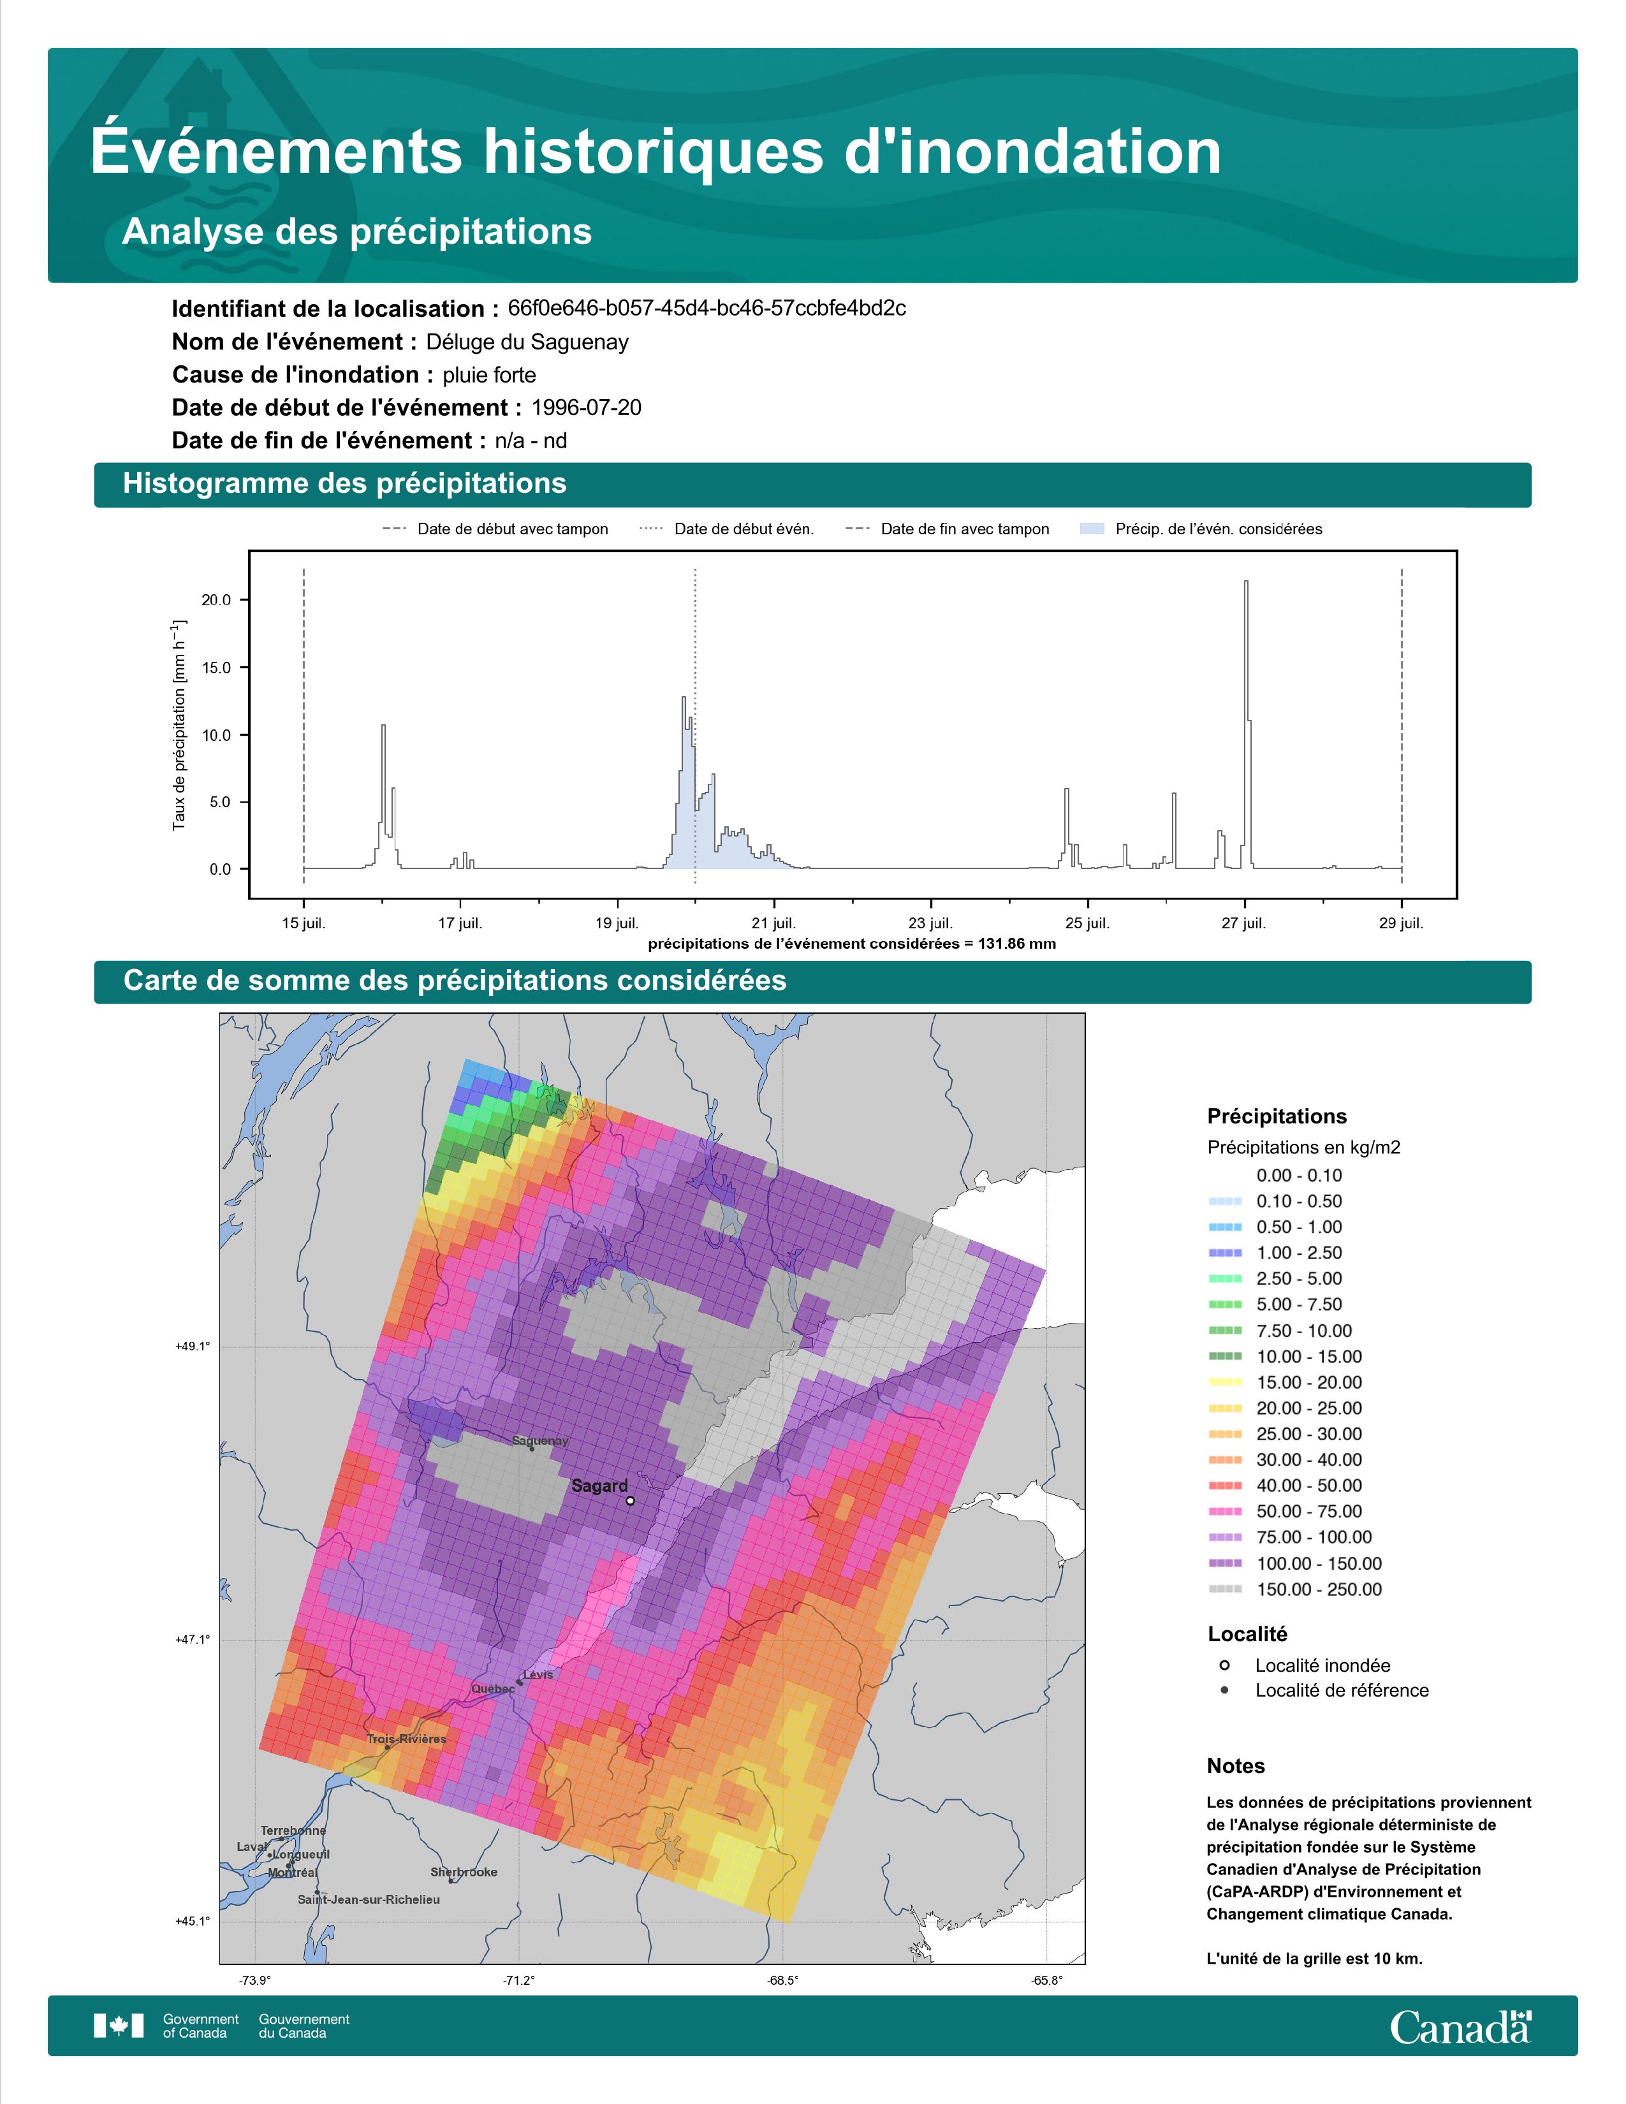
Task: Click the Montréal label on the map
Action: [x=292, y=1873]
